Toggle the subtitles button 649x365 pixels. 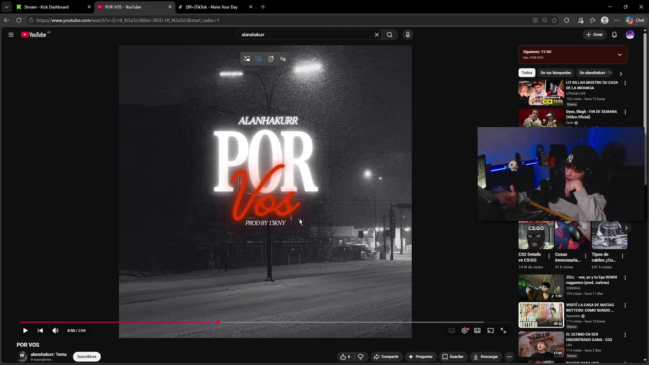[451, 331]
